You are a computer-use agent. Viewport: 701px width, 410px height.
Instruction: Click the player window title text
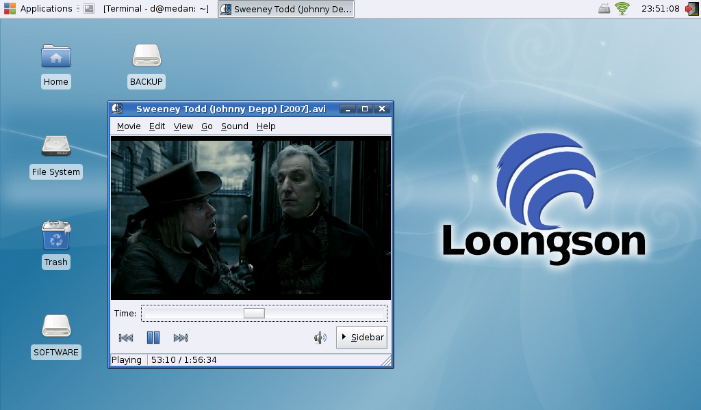pyautogui.click(x=231, y=109)
